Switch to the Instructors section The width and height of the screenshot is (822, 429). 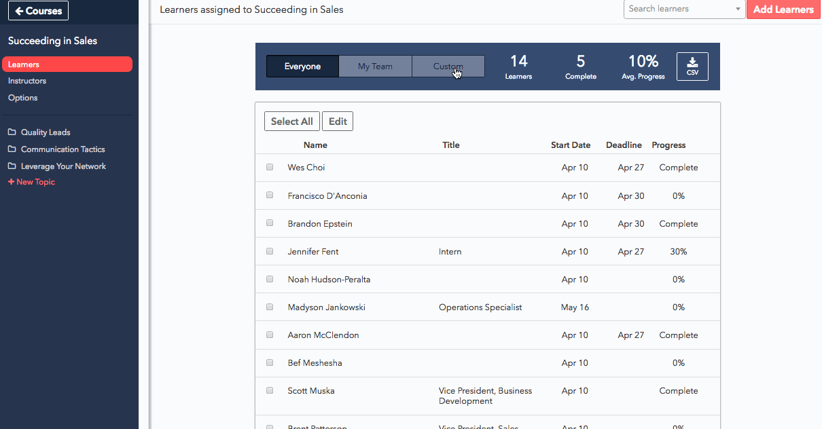pos(26,81)
